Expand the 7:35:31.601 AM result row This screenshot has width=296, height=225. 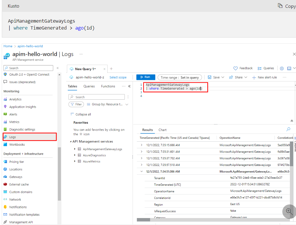click(142, 151)
